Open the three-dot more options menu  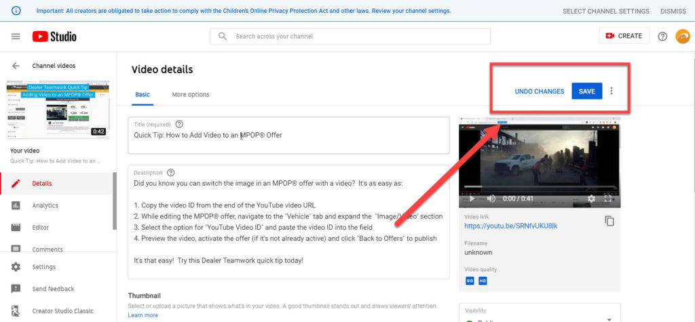pos(612,91)
